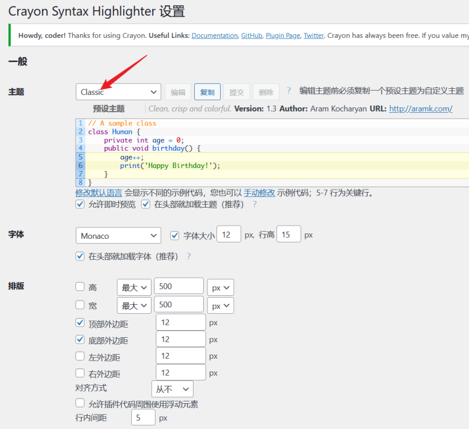
Task: Open the px unit dropdown in 宽 row
Action: click(221, 305)
